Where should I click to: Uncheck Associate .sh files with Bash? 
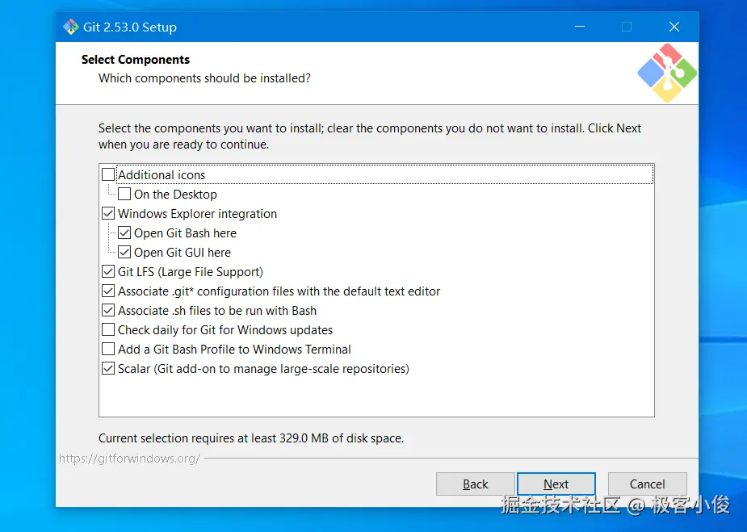(108, 311)
